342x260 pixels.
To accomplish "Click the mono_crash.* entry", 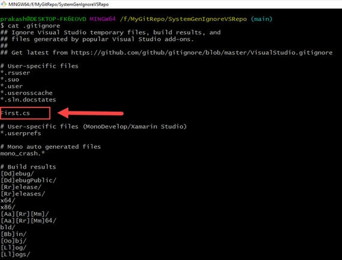I will pos(22,154).
